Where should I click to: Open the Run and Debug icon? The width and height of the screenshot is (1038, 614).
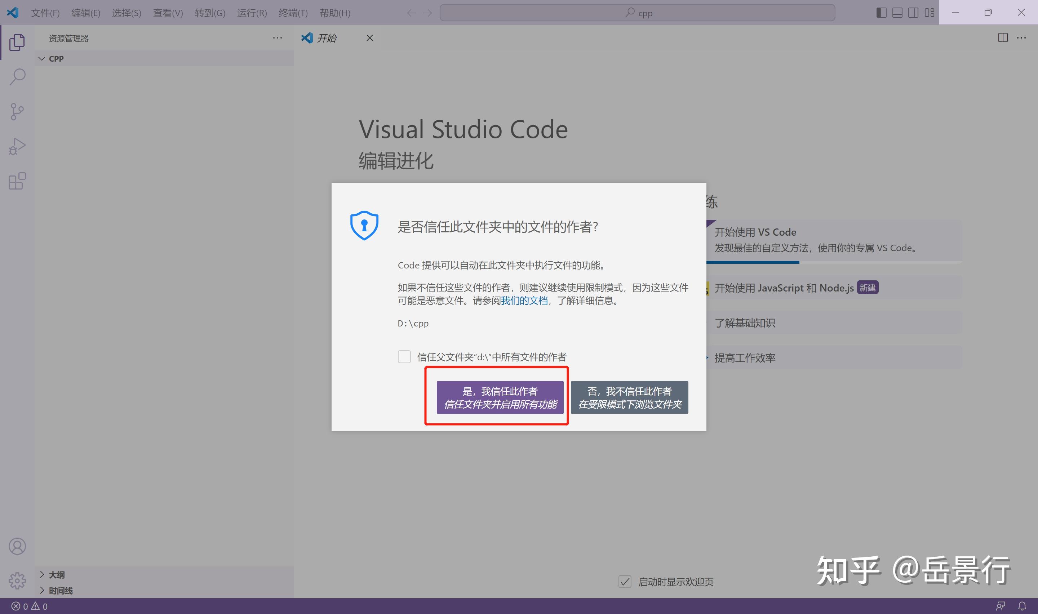pyautogui.click(x=17, y=146)
